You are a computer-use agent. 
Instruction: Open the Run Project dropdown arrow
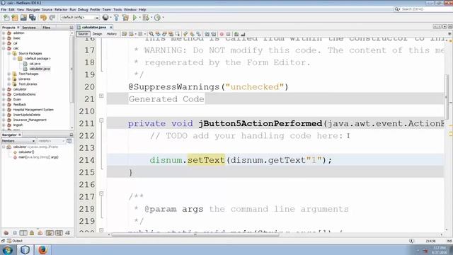[139, 18]
